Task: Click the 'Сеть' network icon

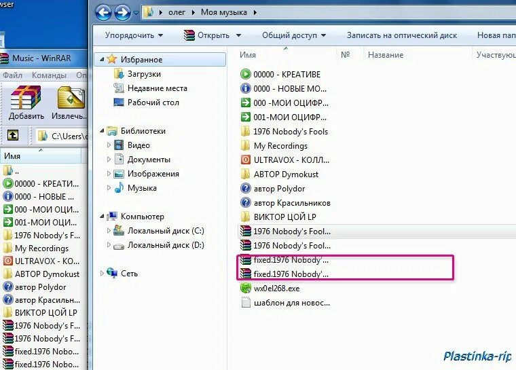Action: 112,273
